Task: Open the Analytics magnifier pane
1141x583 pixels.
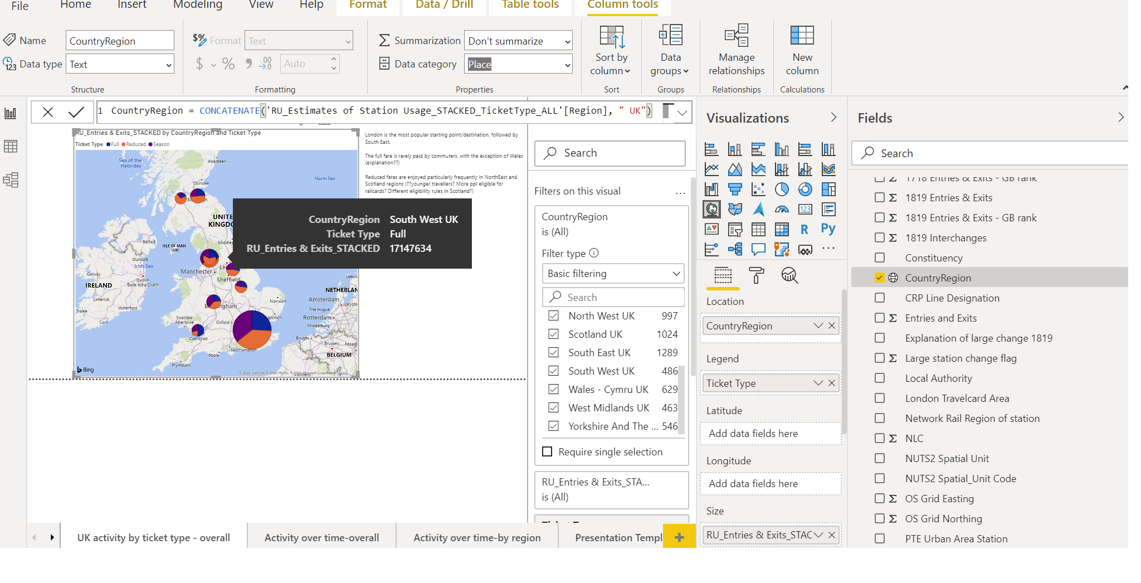Action: [x=789, y=275]
